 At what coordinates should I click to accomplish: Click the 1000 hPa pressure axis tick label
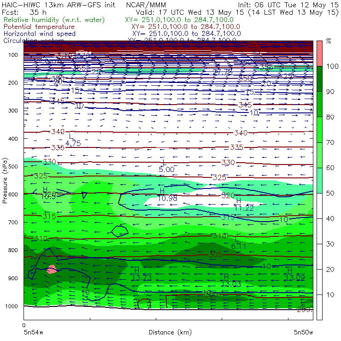pyautogui.click(x=12, y=306)
